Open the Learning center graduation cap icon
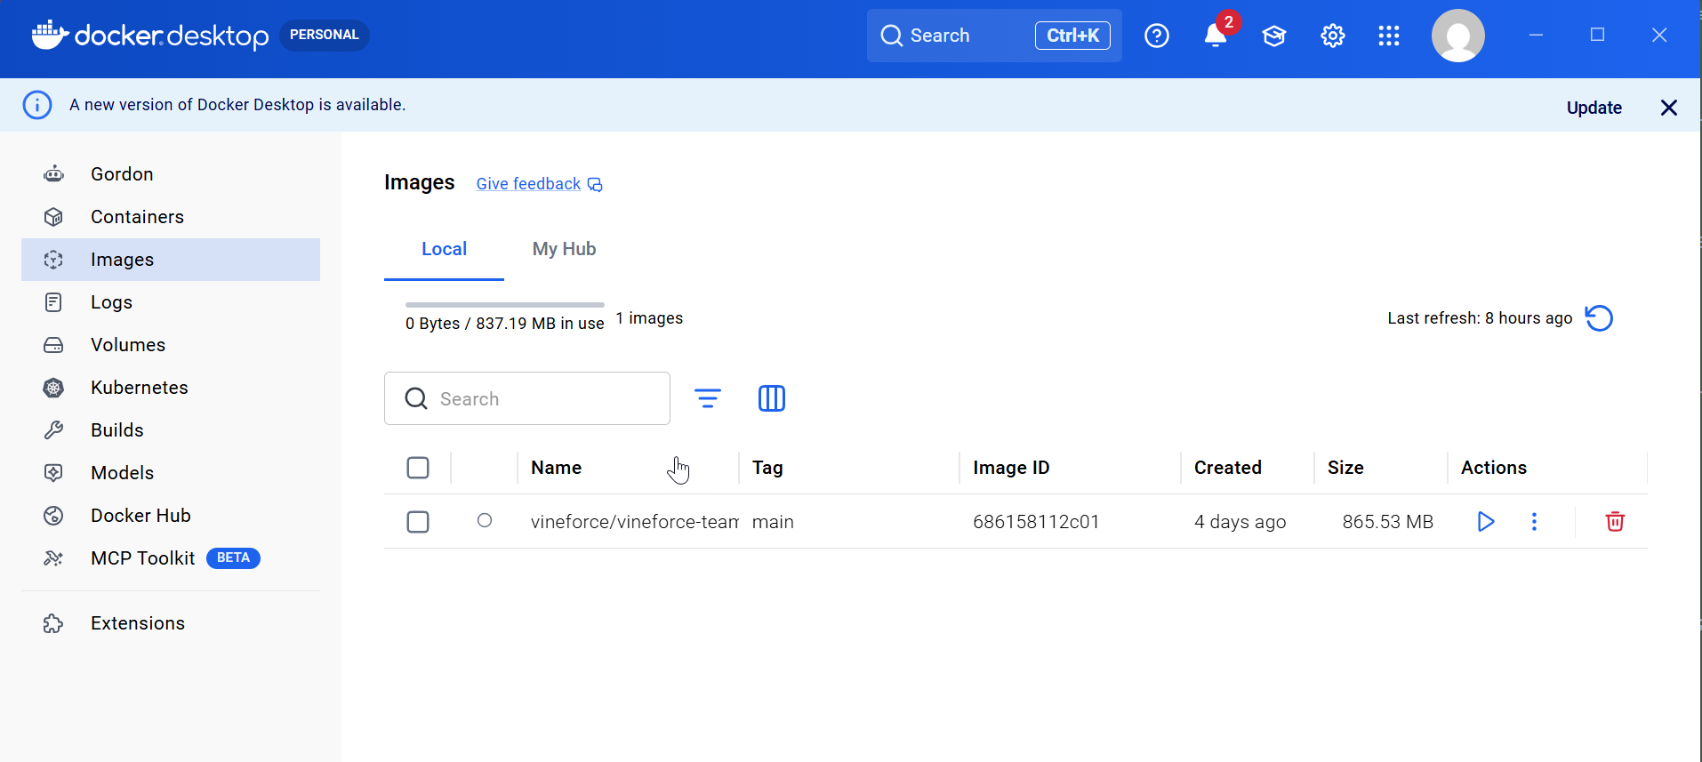The height and width of the screenshot is (762, 1702). pyautogui.click(x=1273, y=36)
